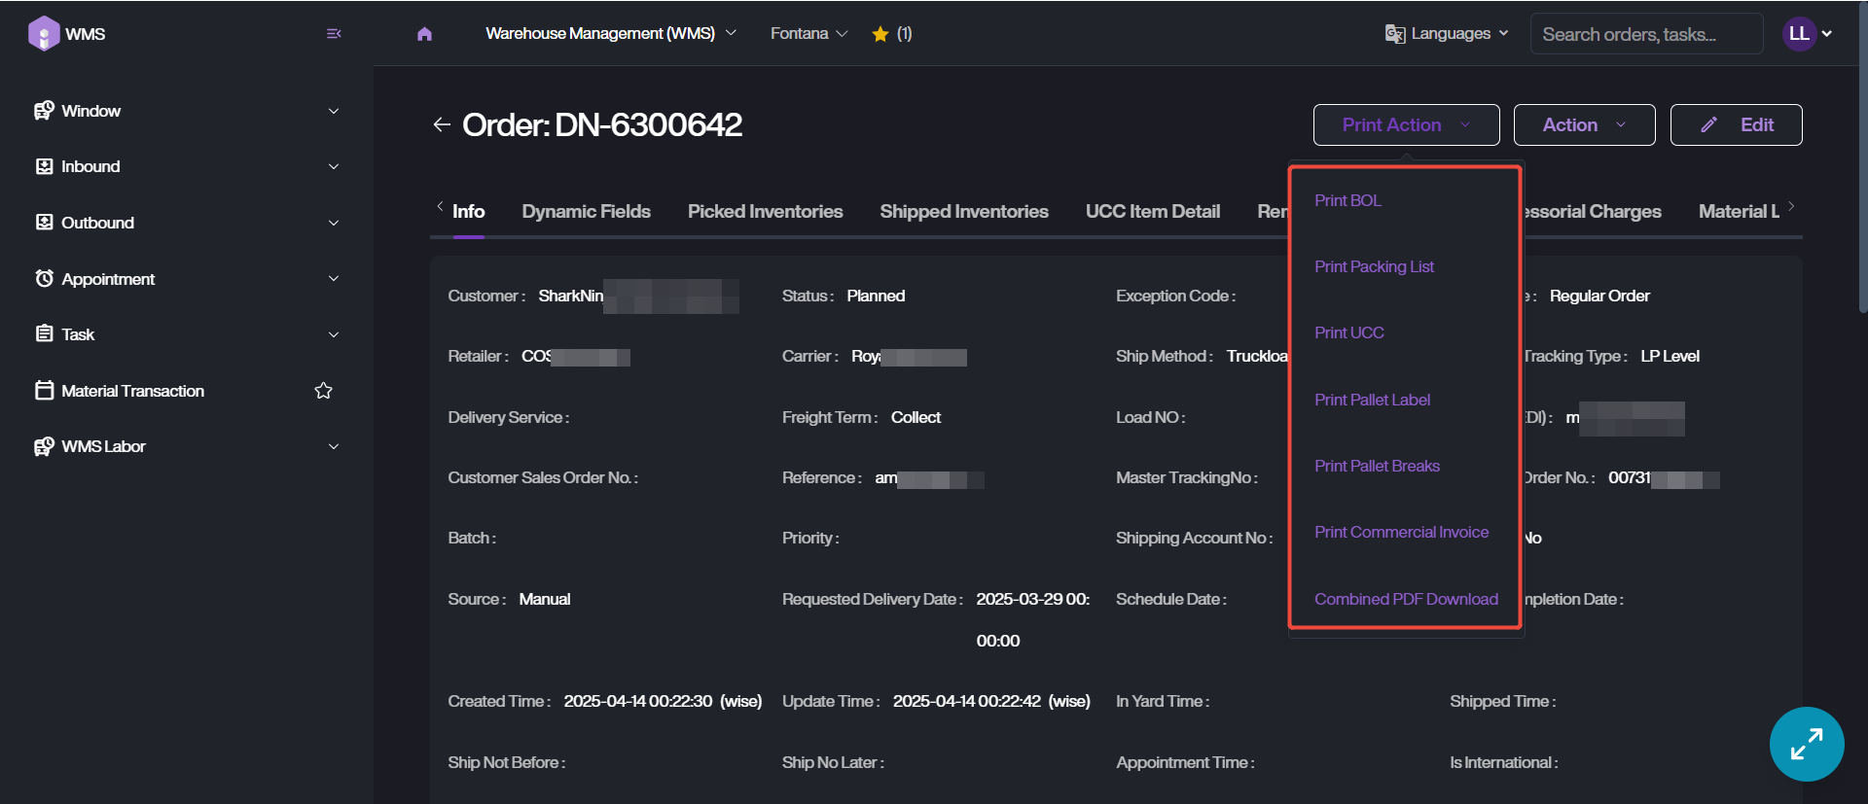The image size is (1868, 804).
Task: Switch to the Material L tab
Action: 1739,211
